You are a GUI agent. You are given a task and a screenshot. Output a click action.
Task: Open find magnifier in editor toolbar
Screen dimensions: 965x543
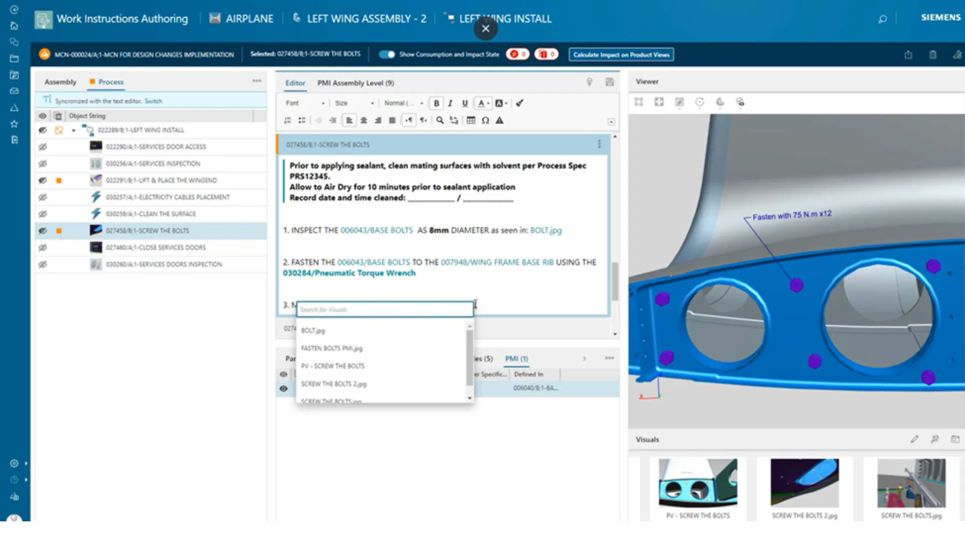[440, 120]
